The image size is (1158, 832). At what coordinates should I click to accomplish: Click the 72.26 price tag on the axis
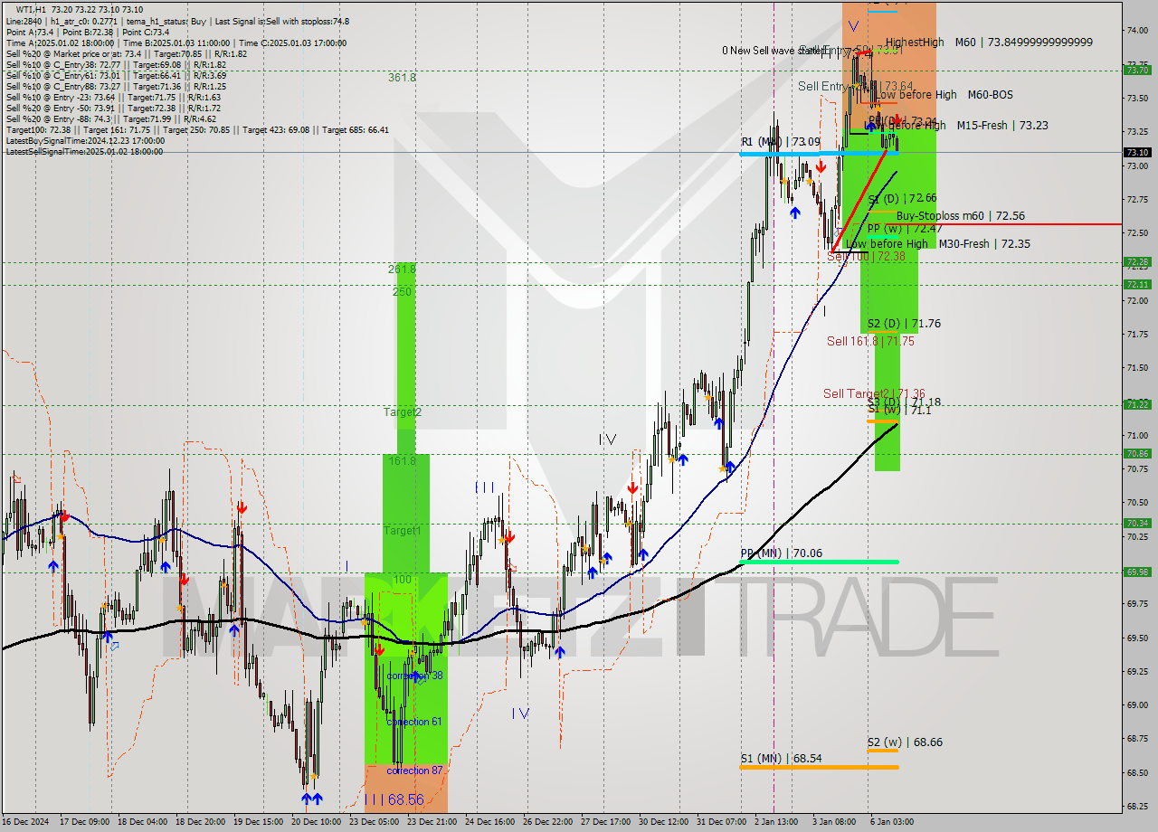[x=1137, y=262]
